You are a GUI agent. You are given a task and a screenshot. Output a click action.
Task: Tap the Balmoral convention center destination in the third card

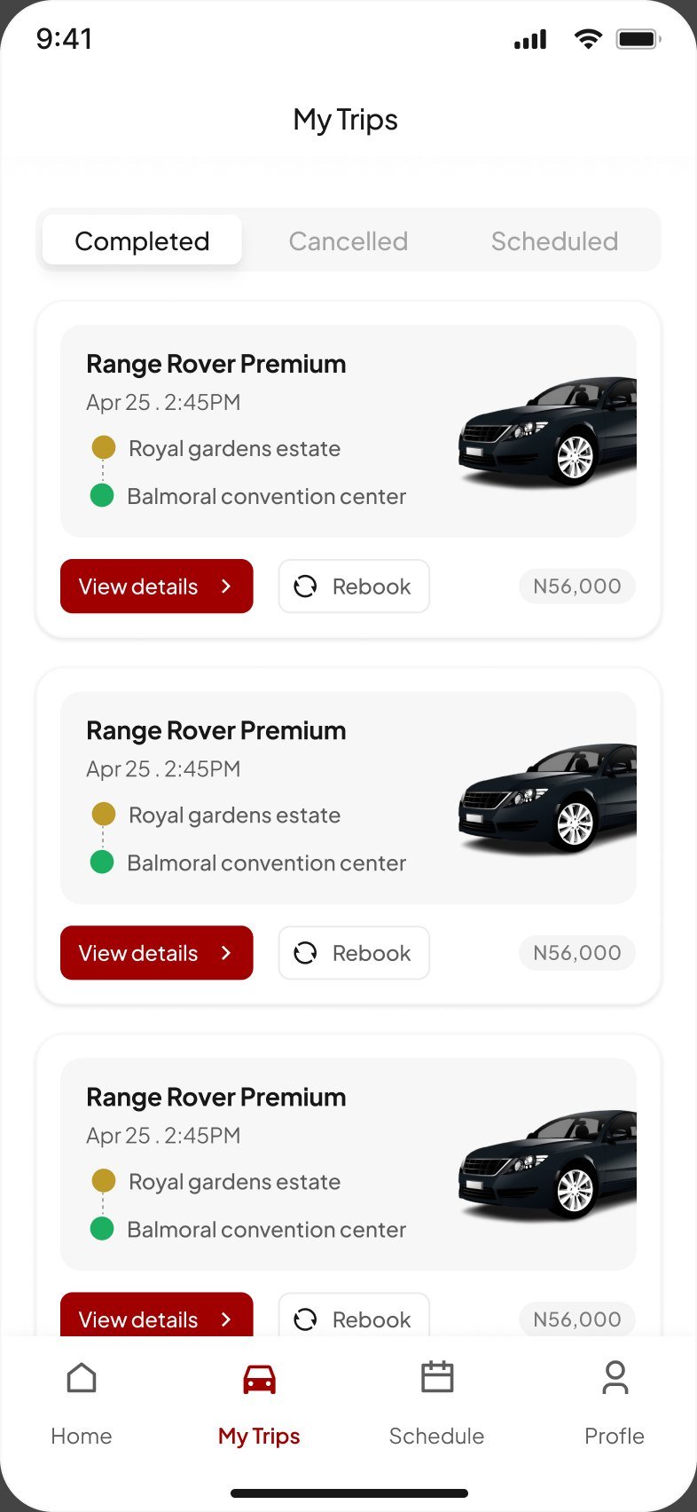click(266, 1229)
